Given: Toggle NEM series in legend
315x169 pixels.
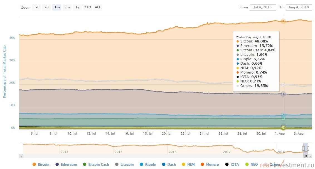Looking at the screenshot, I should (x=188, y=164).
